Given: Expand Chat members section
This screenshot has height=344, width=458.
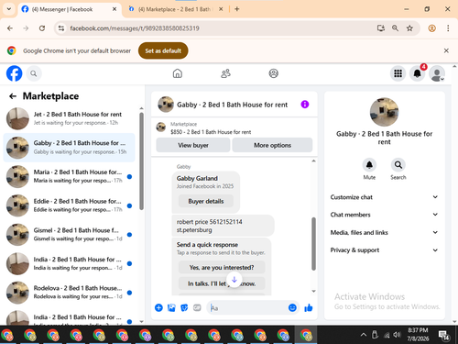Looking at the screenshot, I should coord(384,215).
